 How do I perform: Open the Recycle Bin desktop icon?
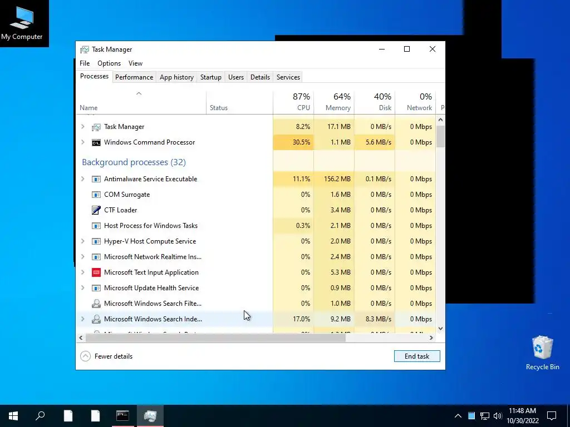coord(542,352)
